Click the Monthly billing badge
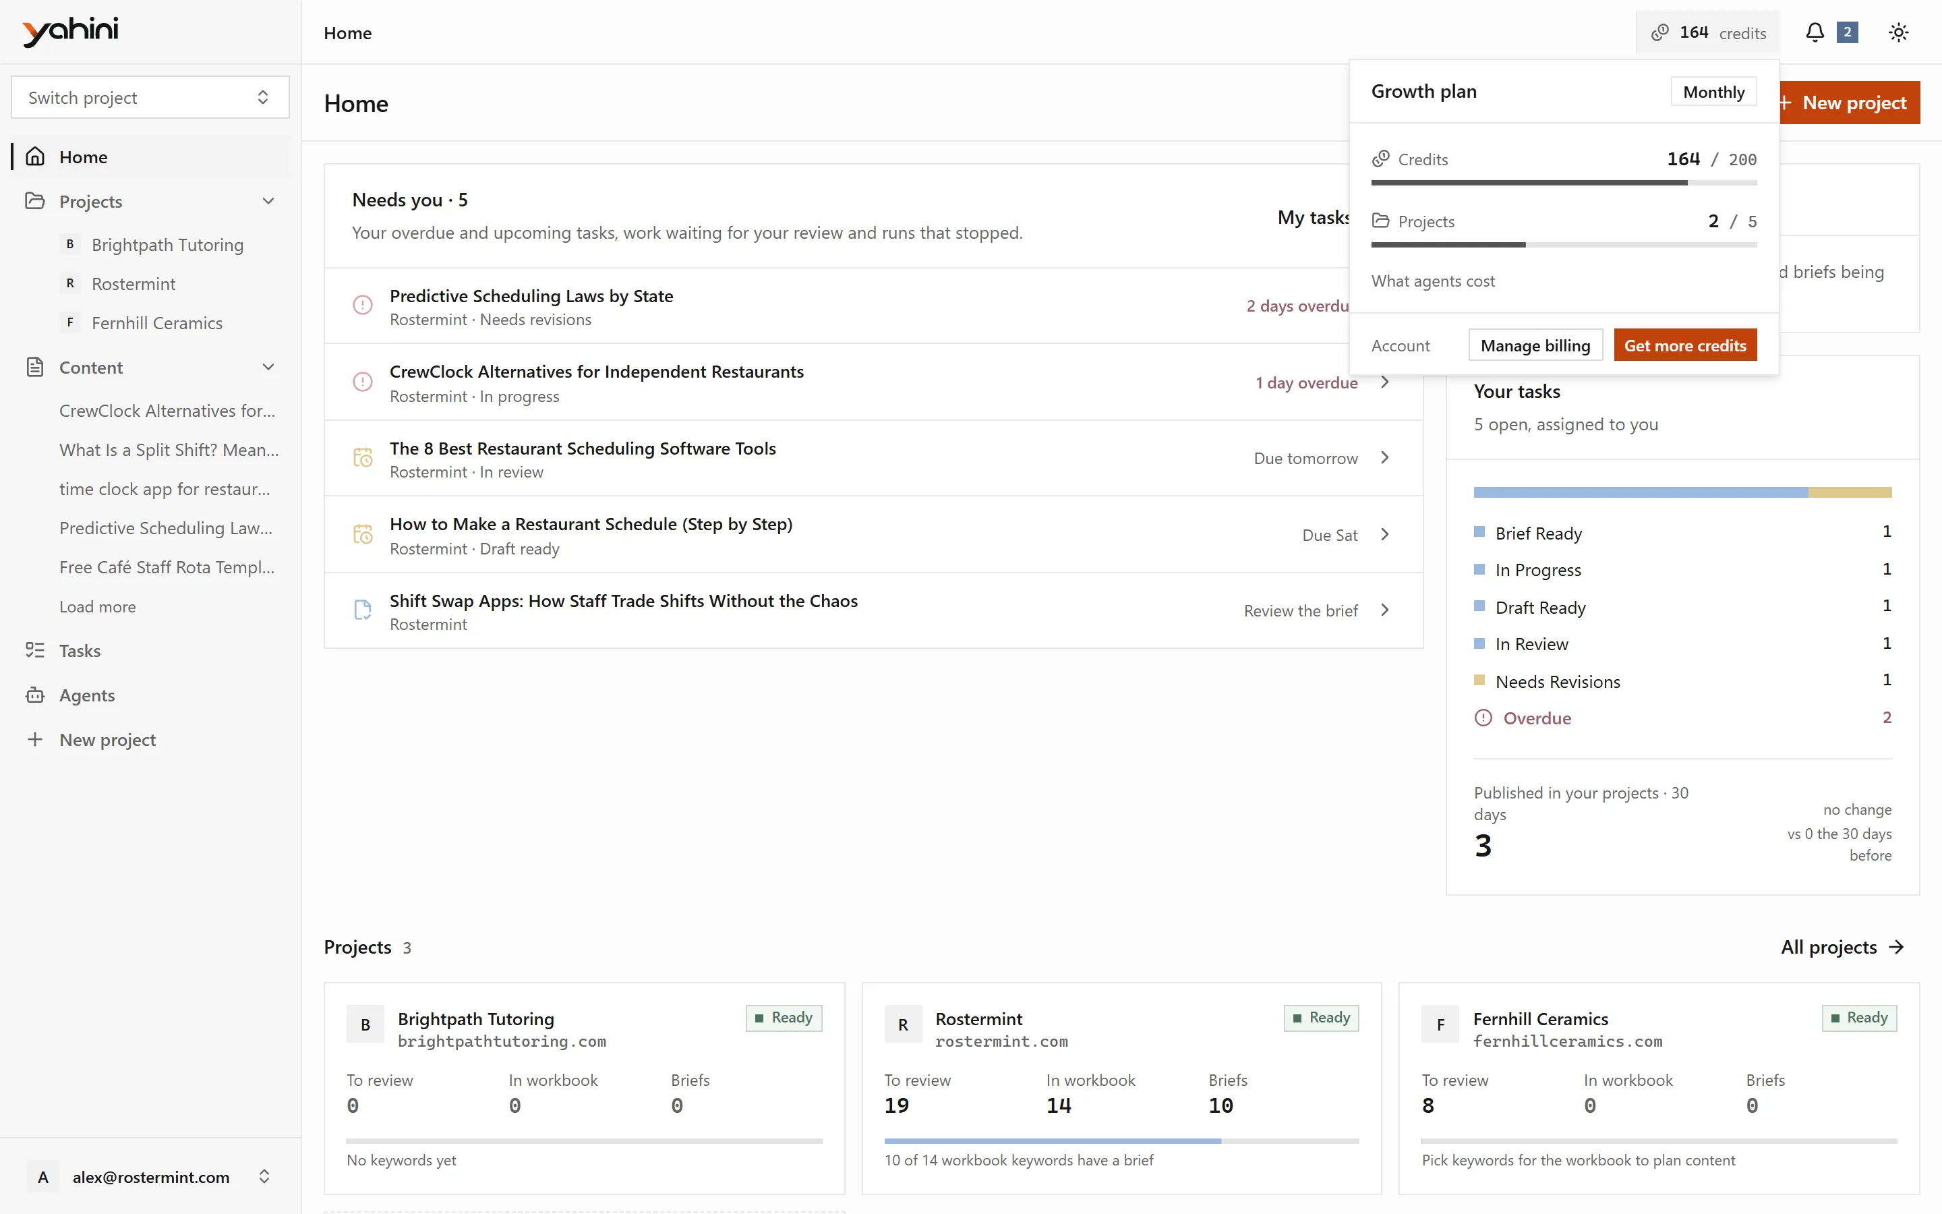 [x=1713, y=92]
